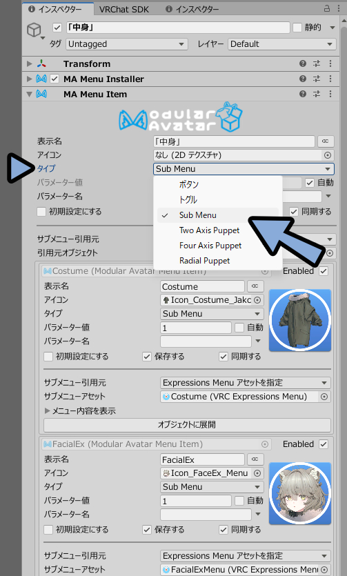Pick a texture for the アイコン field
Image resolution: width=347 pixels, height=576 pixels.
coord(328,155)
